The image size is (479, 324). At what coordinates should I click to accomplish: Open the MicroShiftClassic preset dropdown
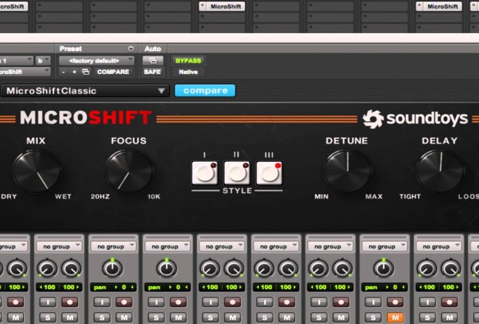coord(85,91)
